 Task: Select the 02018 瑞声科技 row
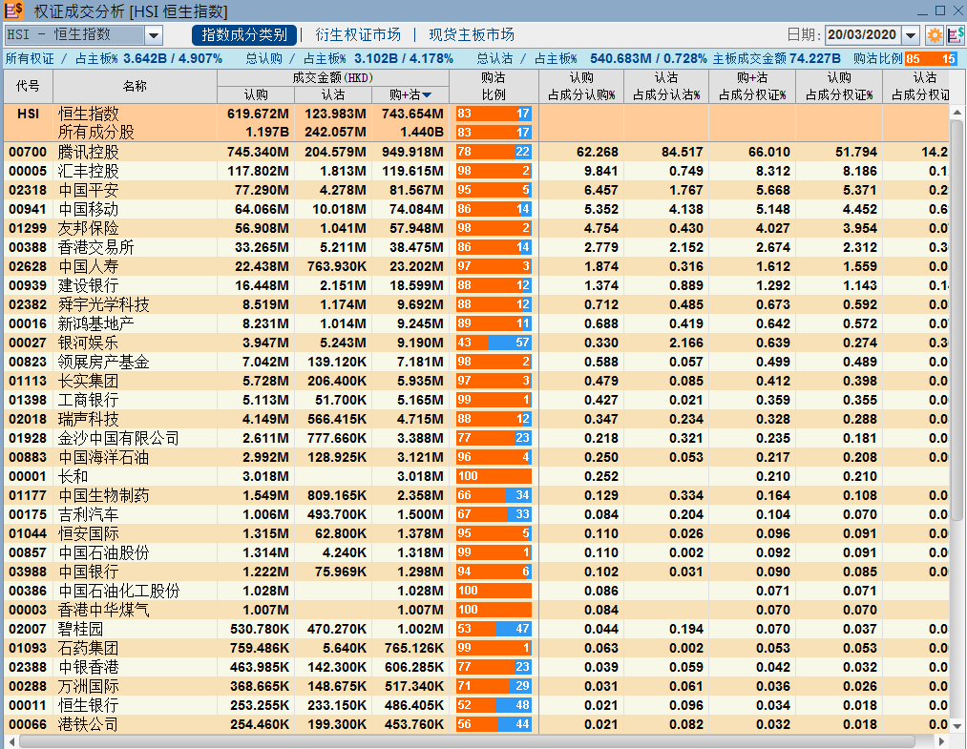coord(476,419)
